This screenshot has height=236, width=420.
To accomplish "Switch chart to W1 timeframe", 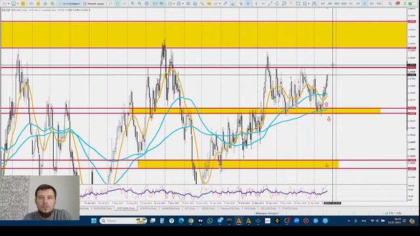I will [372, 4].
